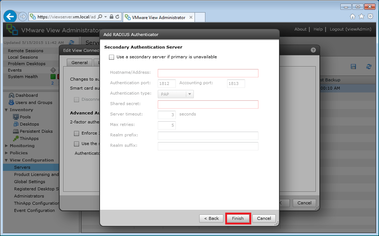Toggle the Disconnect checkbox
Viewport: 379px width, 236px height.
[77, 99]
